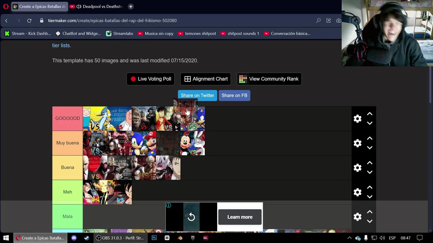Select the Meh tier label
433x243 pixels.
(x=67, y=192)
